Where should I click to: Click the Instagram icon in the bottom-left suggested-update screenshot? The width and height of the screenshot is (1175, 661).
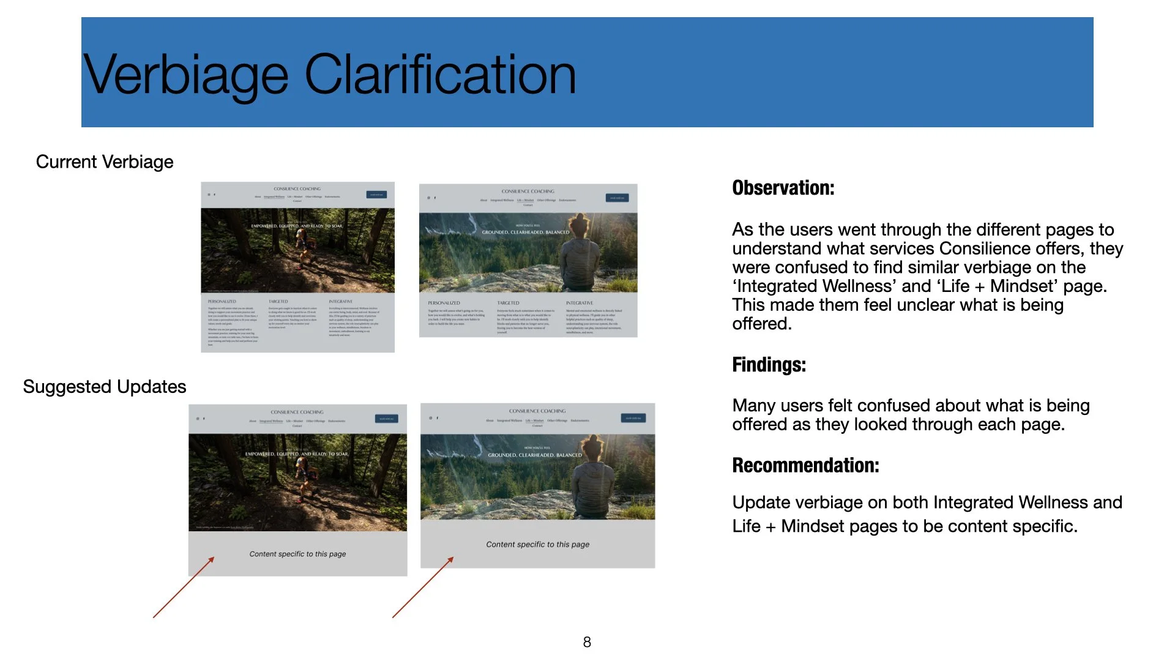197,419
